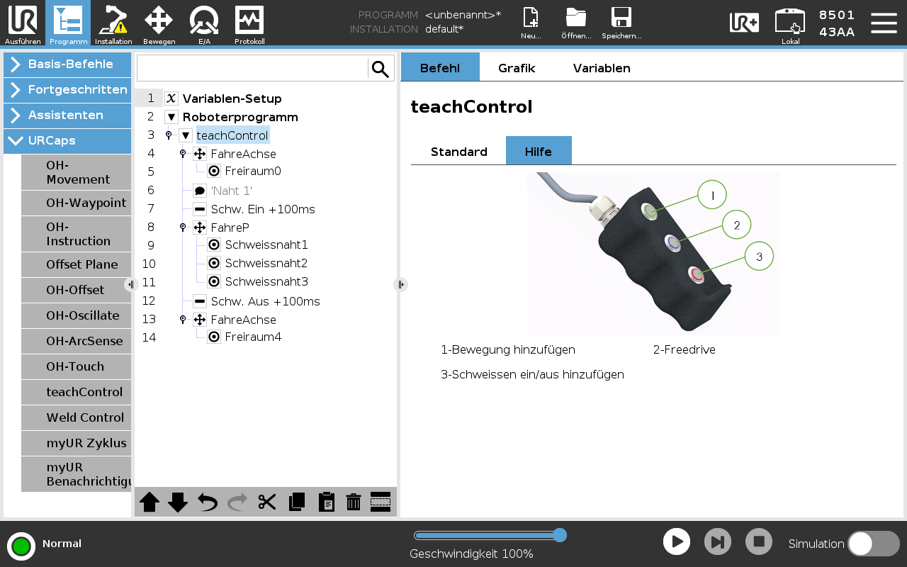Click the paste clipboard icon
Viewport: 907px width, 567px height.
click(327, 502)
